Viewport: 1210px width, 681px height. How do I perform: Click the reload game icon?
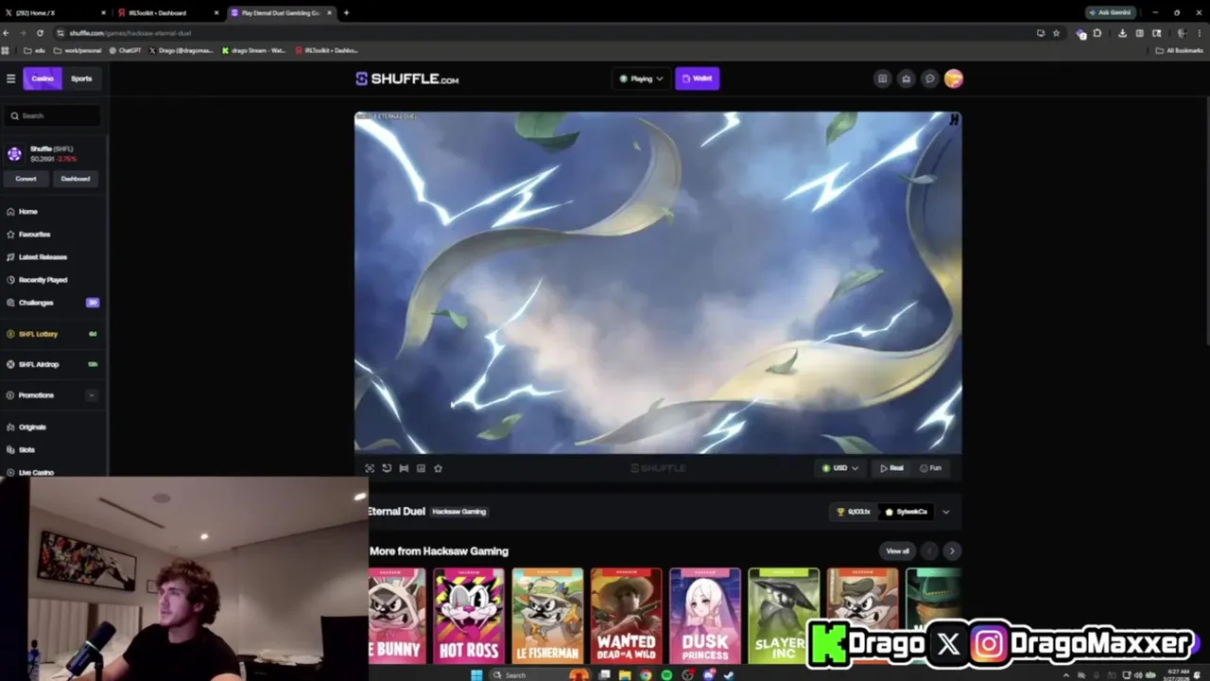[387, 468]
